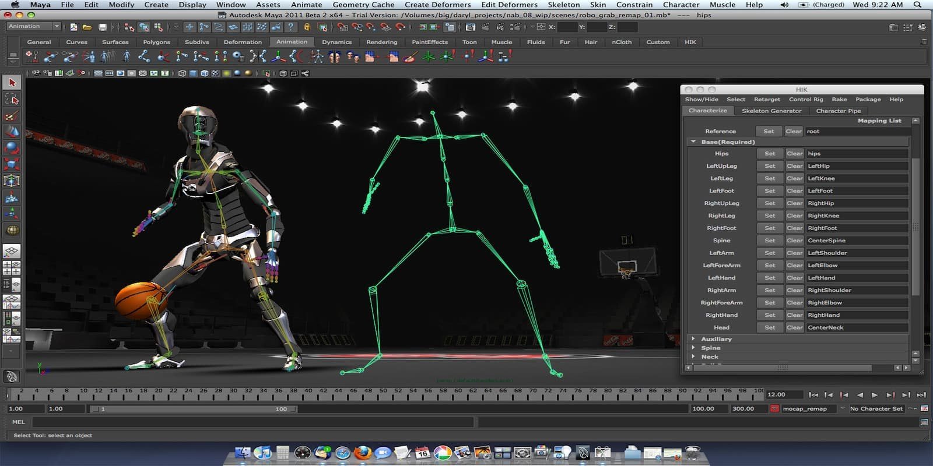Click the Paint selection brush tool
933x466 pixels.
(12, 115)
